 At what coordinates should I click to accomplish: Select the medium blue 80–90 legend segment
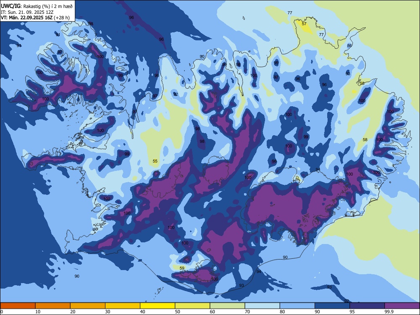[297, 306]
